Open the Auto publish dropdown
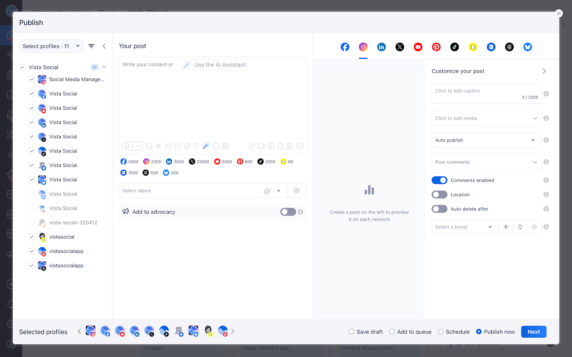572x357 pixels. (x=487, y=140)
